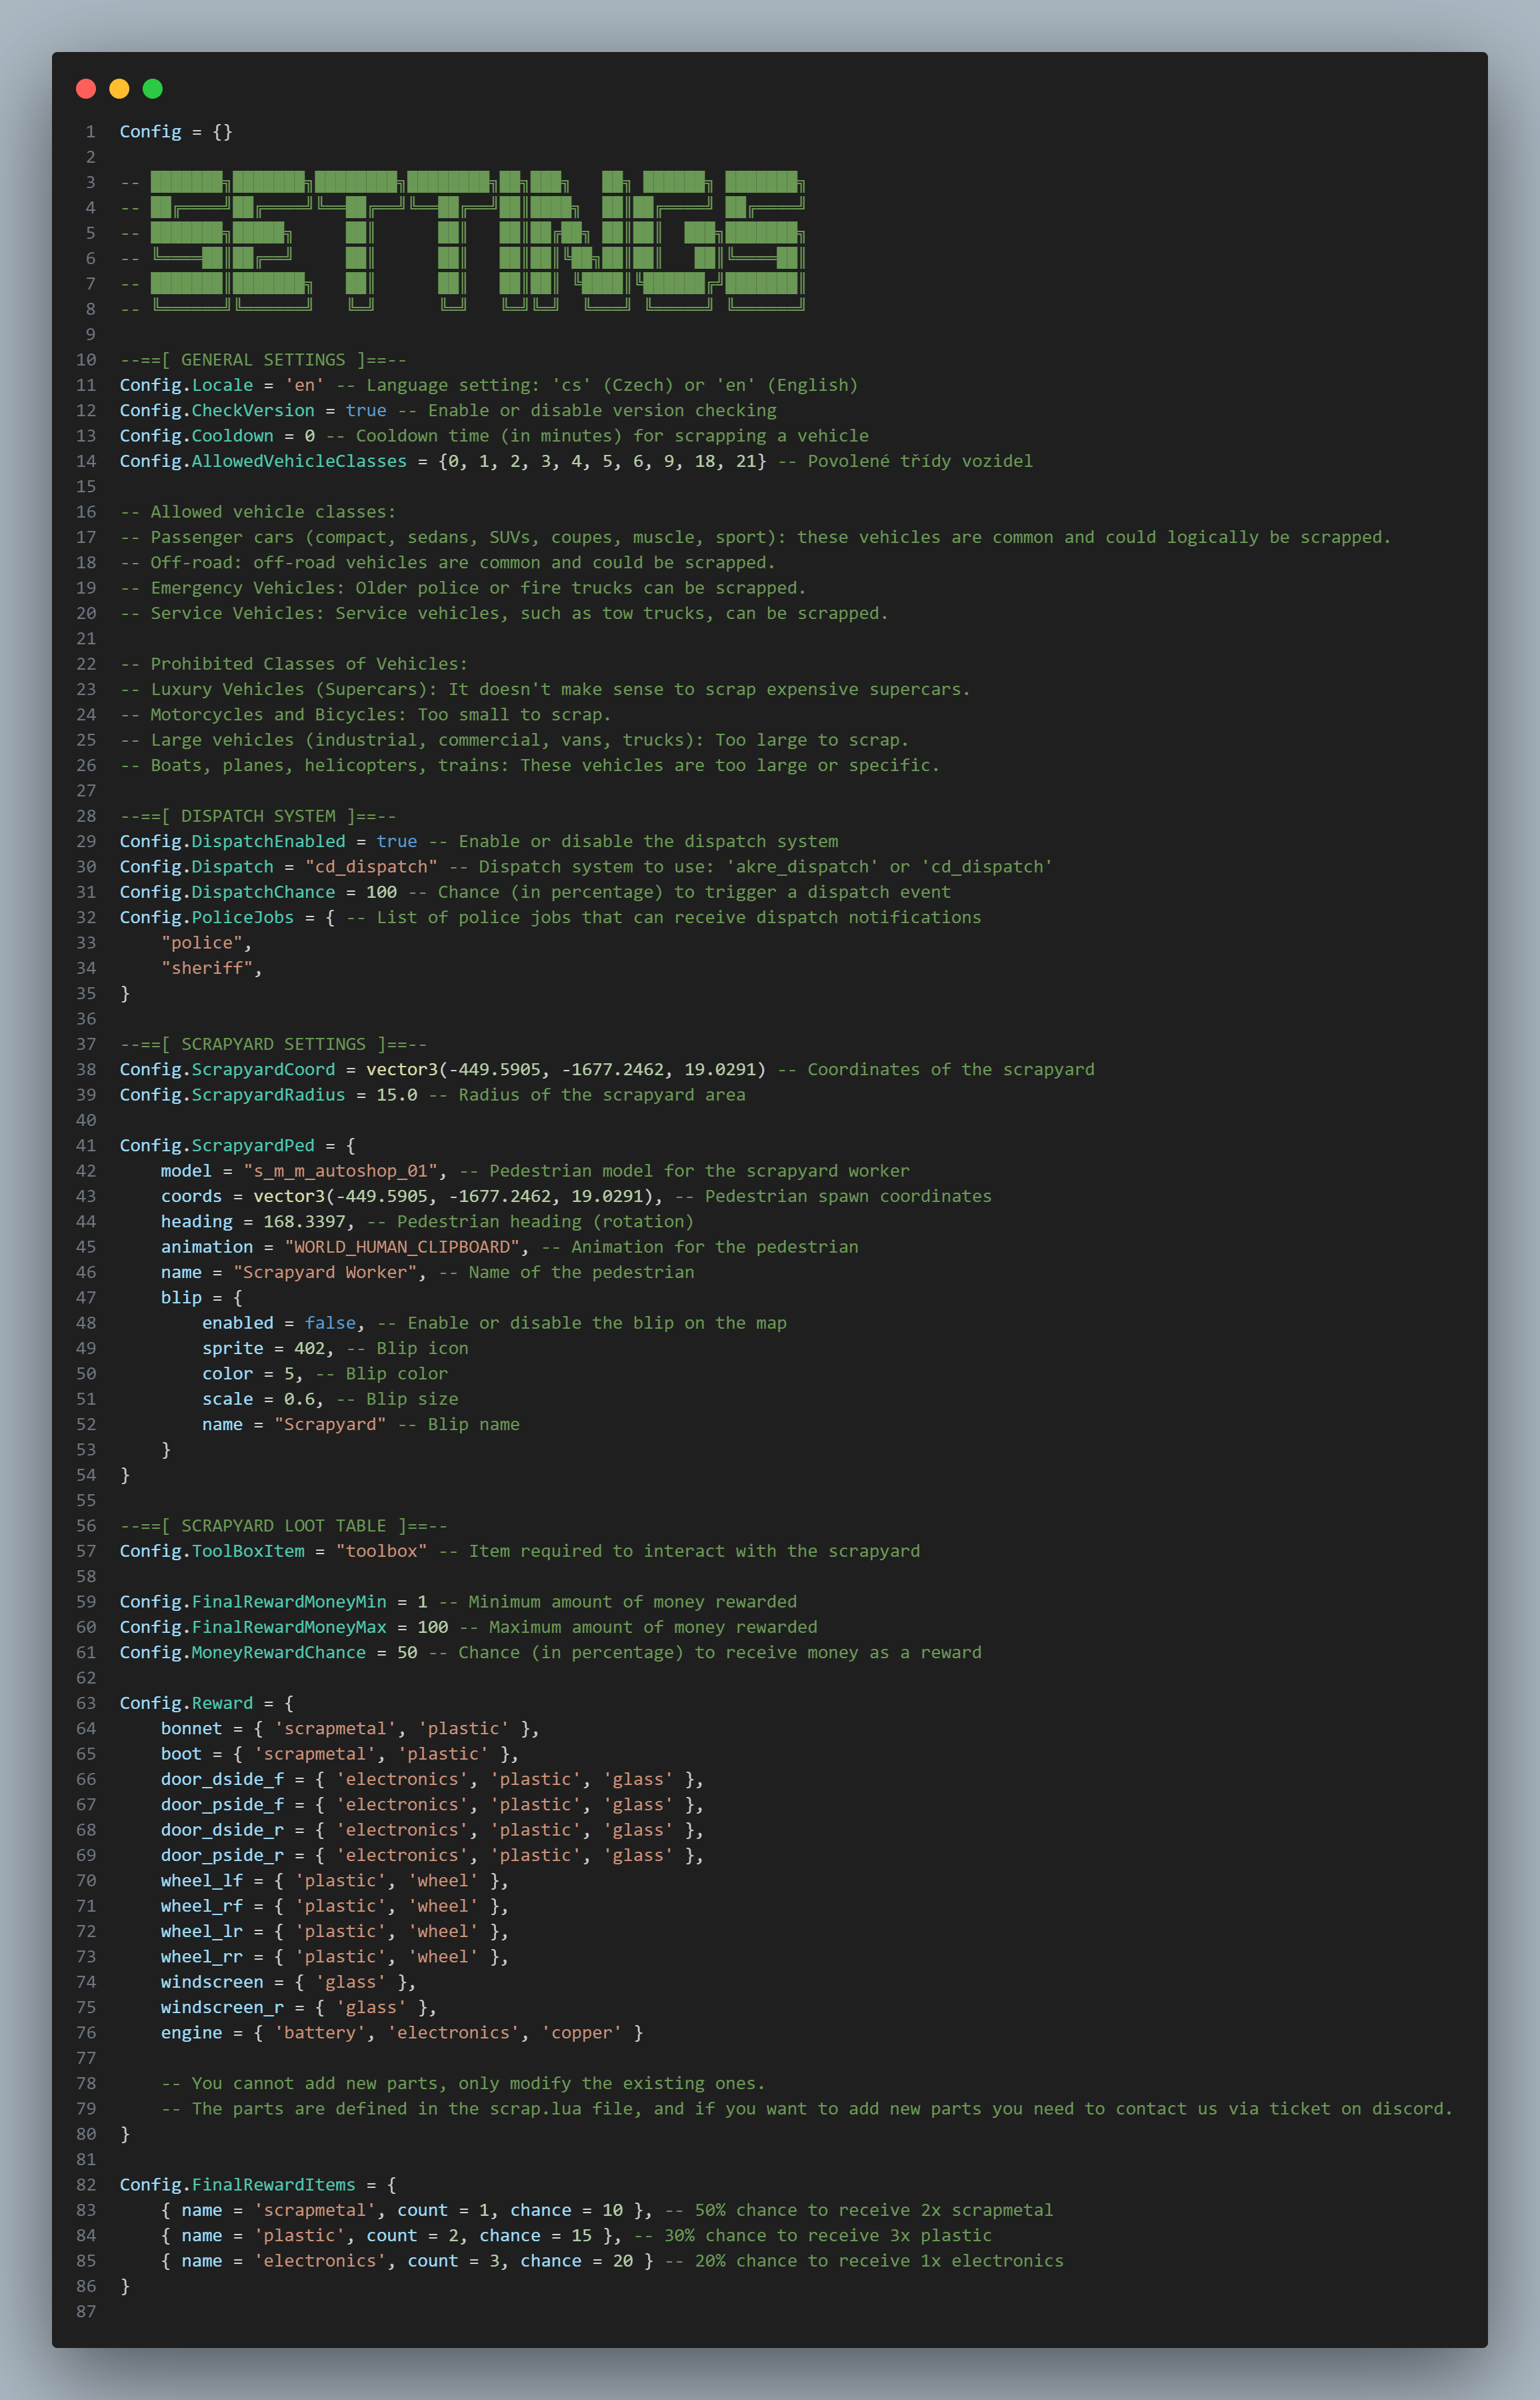Toggle Config.DispatchEnabled true value

click(396, 841)
